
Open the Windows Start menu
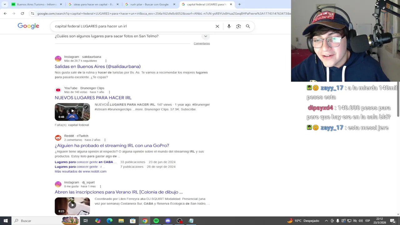pos(6,221)
